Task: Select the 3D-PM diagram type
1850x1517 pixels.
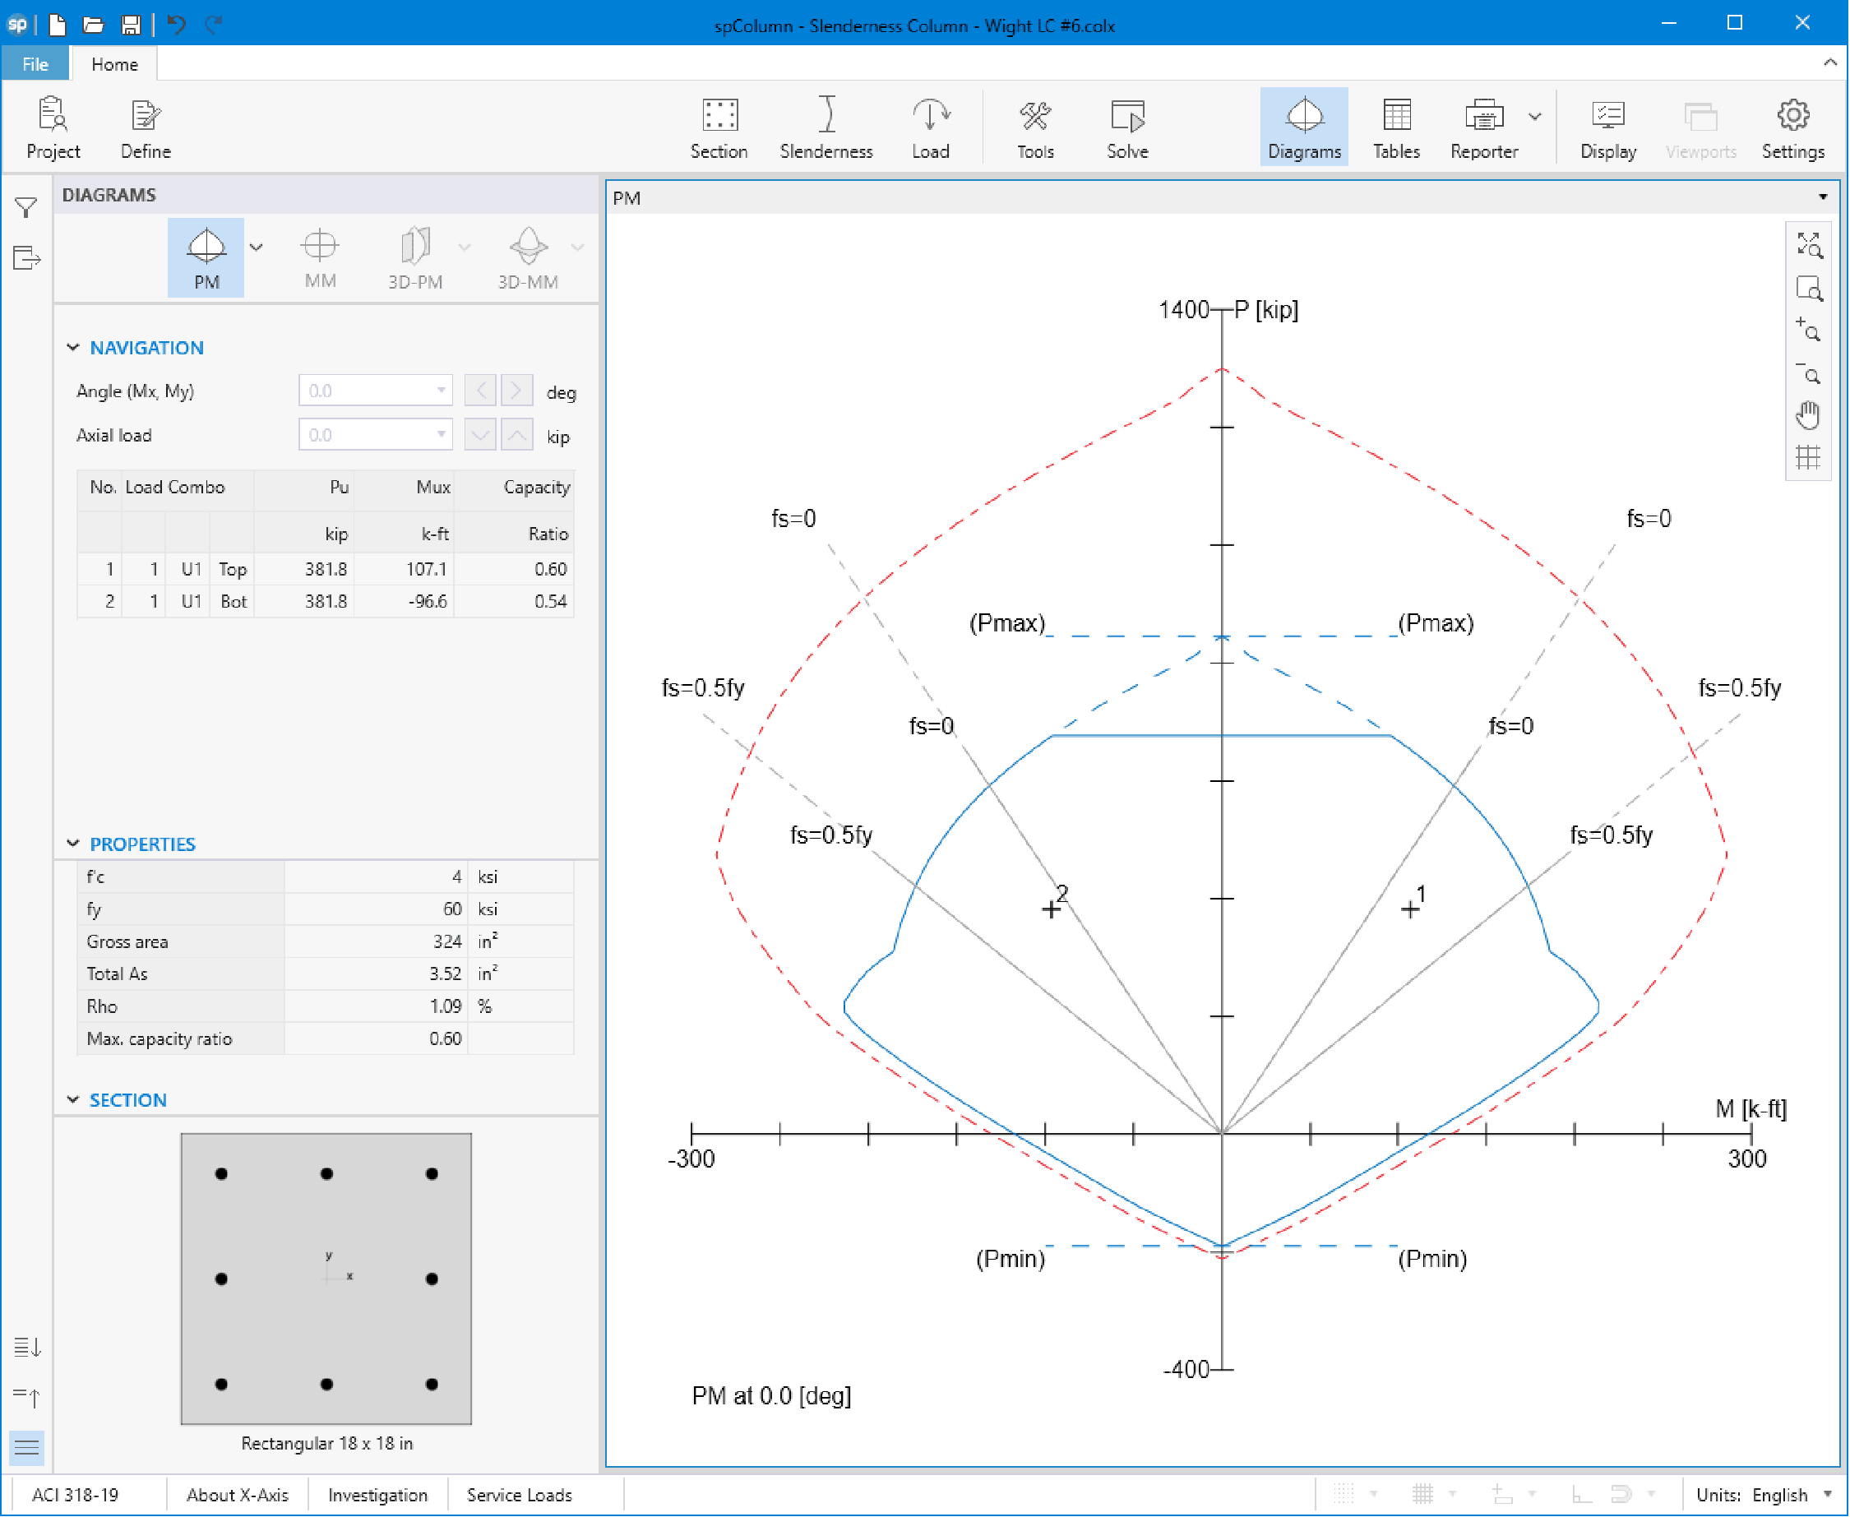Action: click(x=415, y=258)
